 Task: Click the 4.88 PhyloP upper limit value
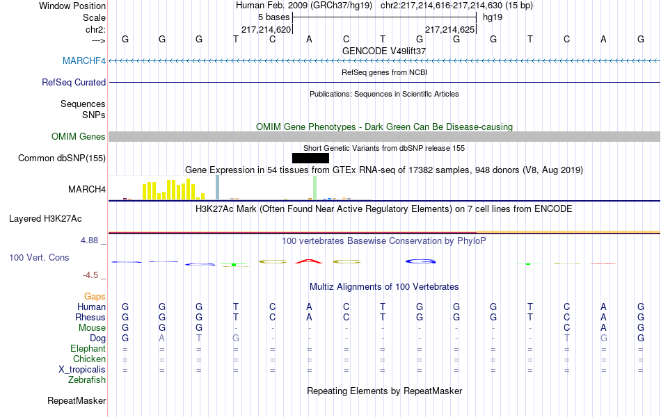point(89,240)
